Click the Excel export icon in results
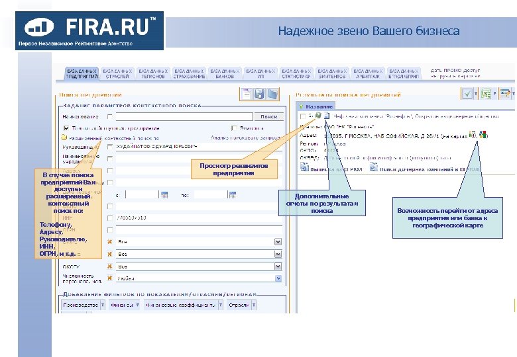 tap(486, 94)
